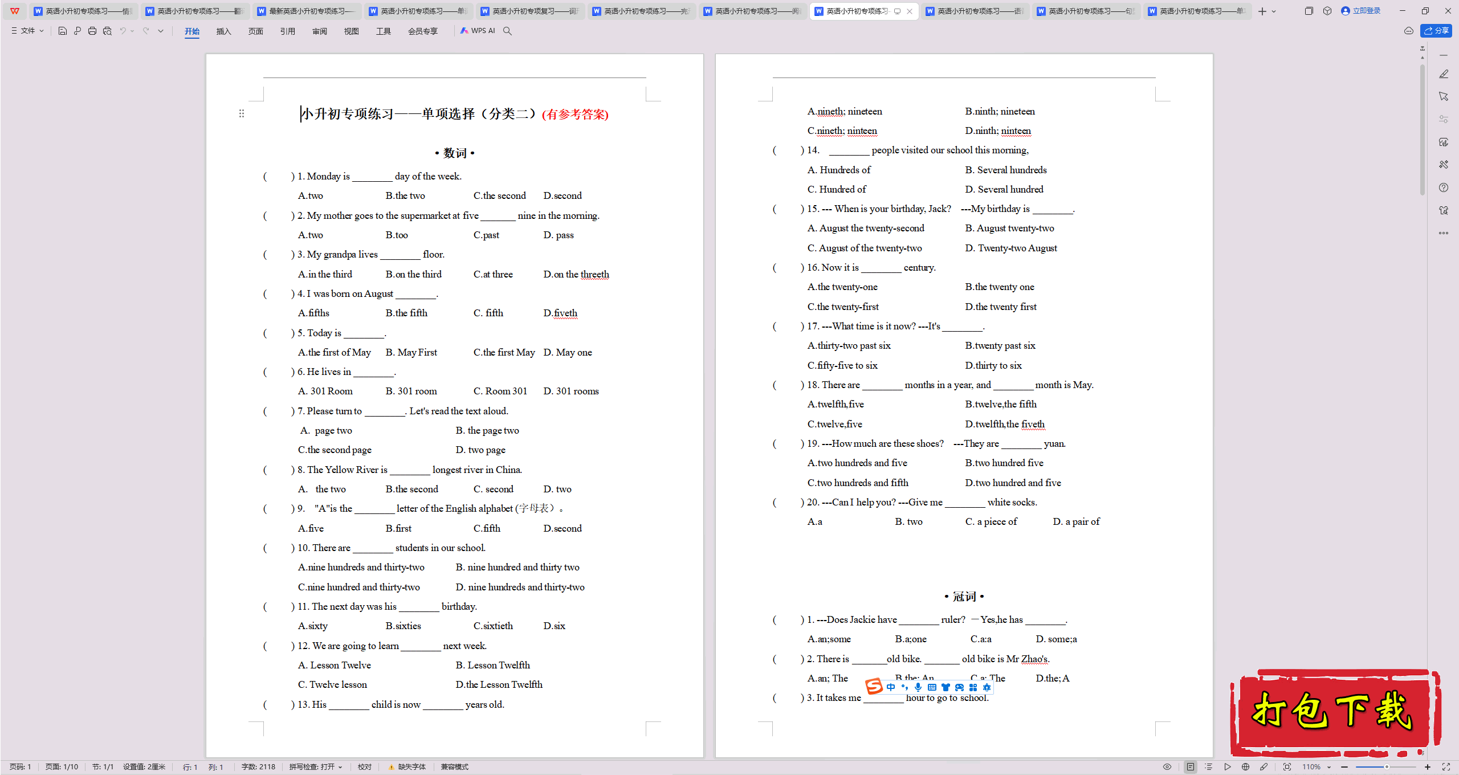Click the new tab plus button
The image size is (1459, 775).
pos(1262,11)
